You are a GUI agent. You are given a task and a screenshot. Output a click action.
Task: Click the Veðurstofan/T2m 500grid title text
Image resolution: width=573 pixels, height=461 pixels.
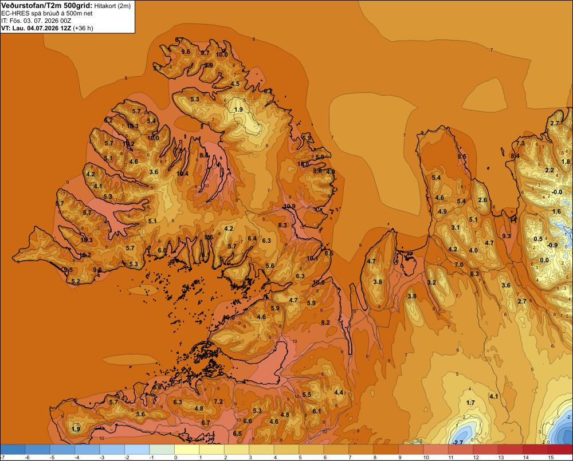[47, 6]
